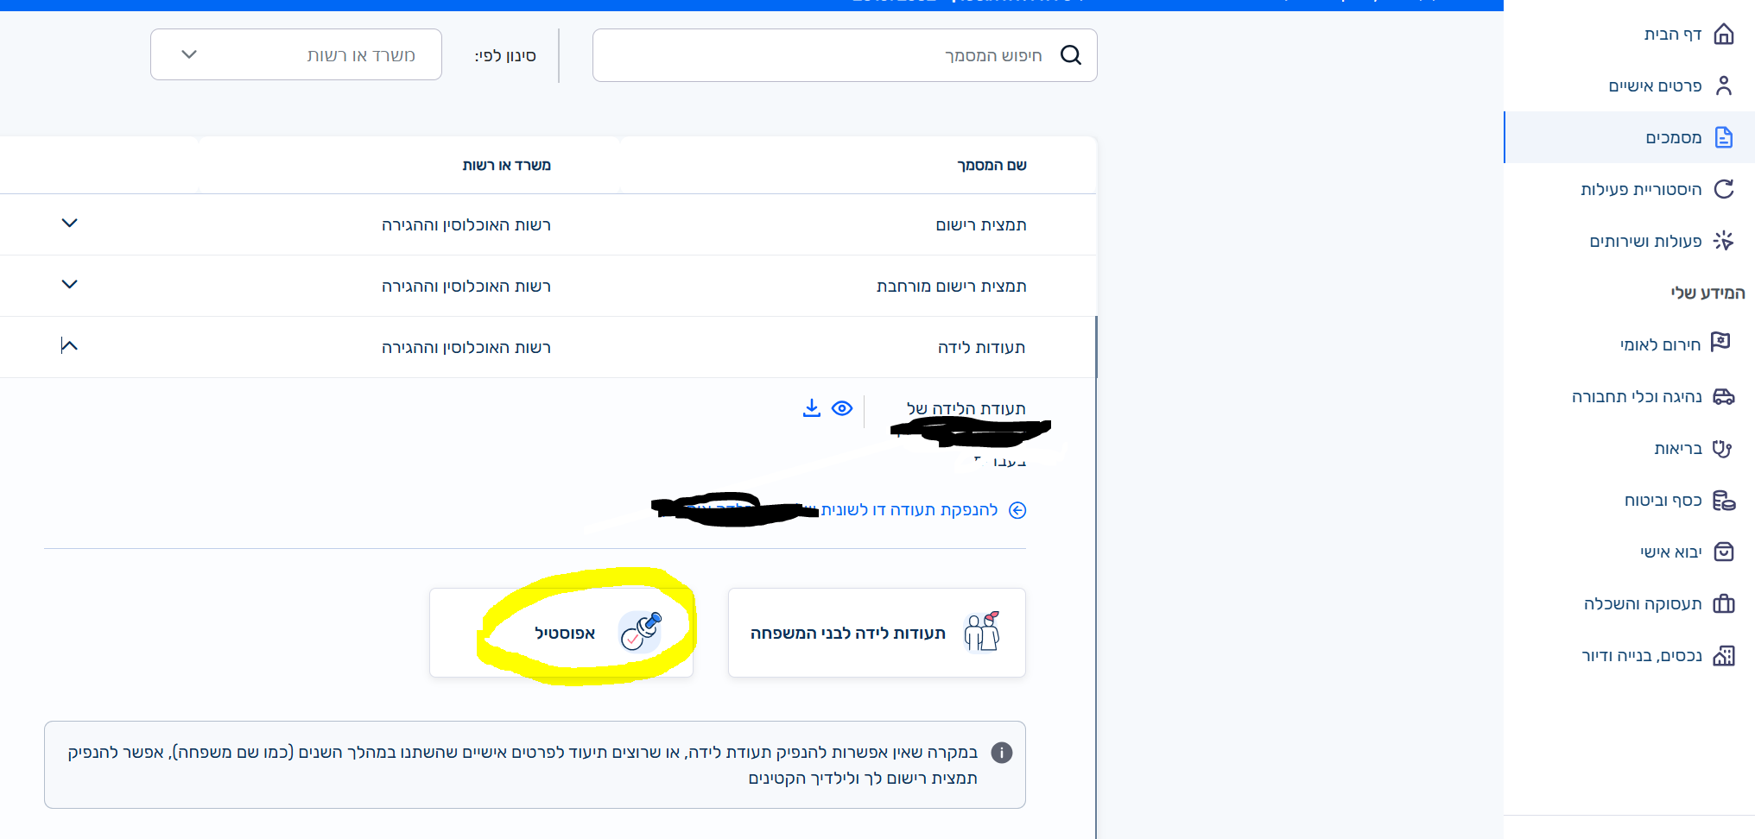Click the coins icon for כסף וביטוח
Viewport: 1755px width, 839px height.
pyautogui.click(x=1724, y=500)
